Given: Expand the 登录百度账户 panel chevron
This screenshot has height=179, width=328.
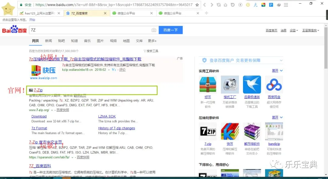Looking at the screenshot, I should pos(281,60).
